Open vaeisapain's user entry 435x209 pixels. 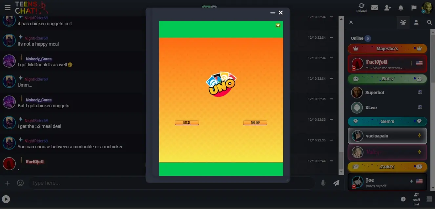(387, 136)
